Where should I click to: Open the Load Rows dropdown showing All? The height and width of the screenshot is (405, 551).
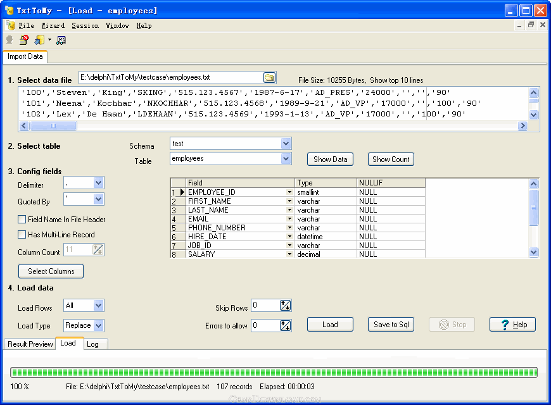tap(98, 305)
